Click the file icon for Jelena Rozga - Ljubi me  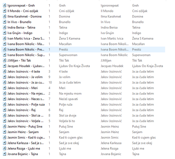click(x=5, y=148)
